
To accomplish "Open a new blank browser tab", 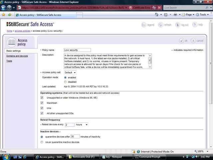I will coord(80,15).
